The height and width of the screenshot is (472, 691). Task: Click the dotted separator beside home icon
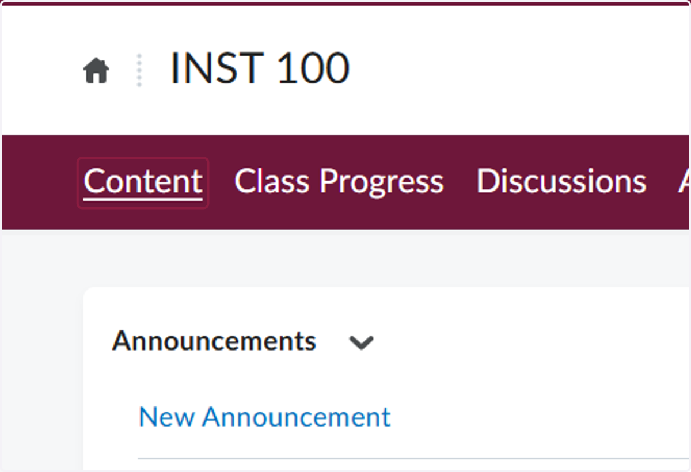click(139, 70)
